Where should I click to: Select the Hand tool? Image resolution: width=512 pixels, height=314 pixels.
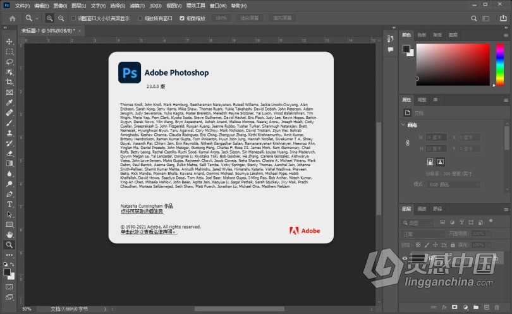point(9,234)
